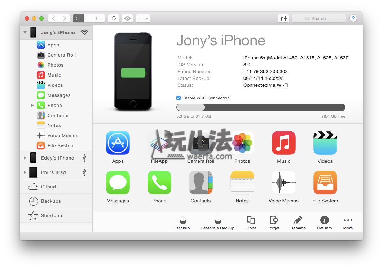Click the Restore a Backup icon
The width and height of the screenshot is (383, 269).
coord(217,220)
